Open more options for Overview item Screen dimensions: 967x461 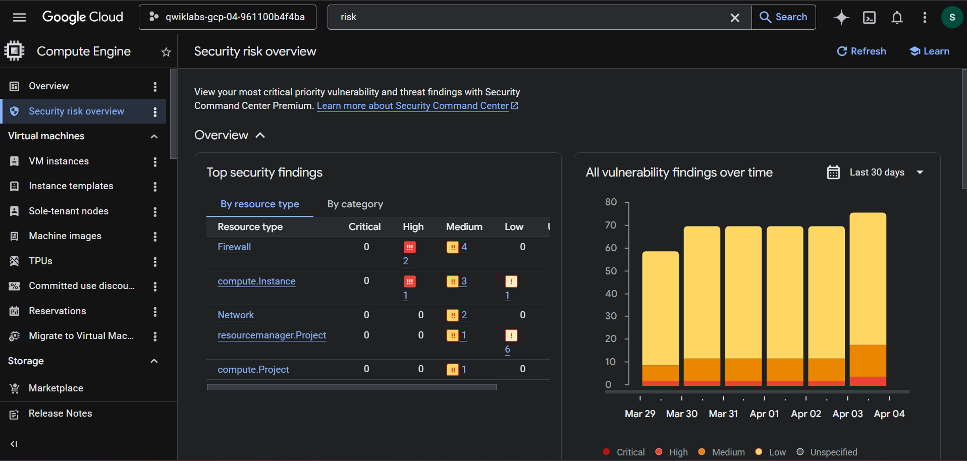[155, 87]
